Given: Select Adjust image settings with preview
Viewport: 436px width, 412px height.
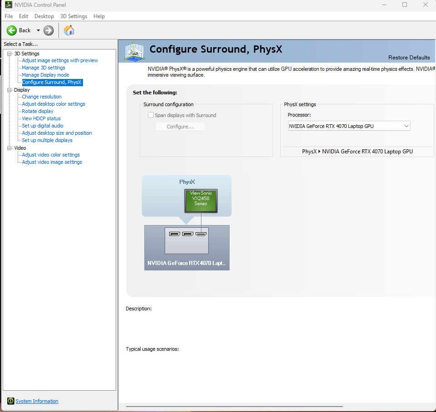Looking at the screenshot, I should (x=60, y=60).
